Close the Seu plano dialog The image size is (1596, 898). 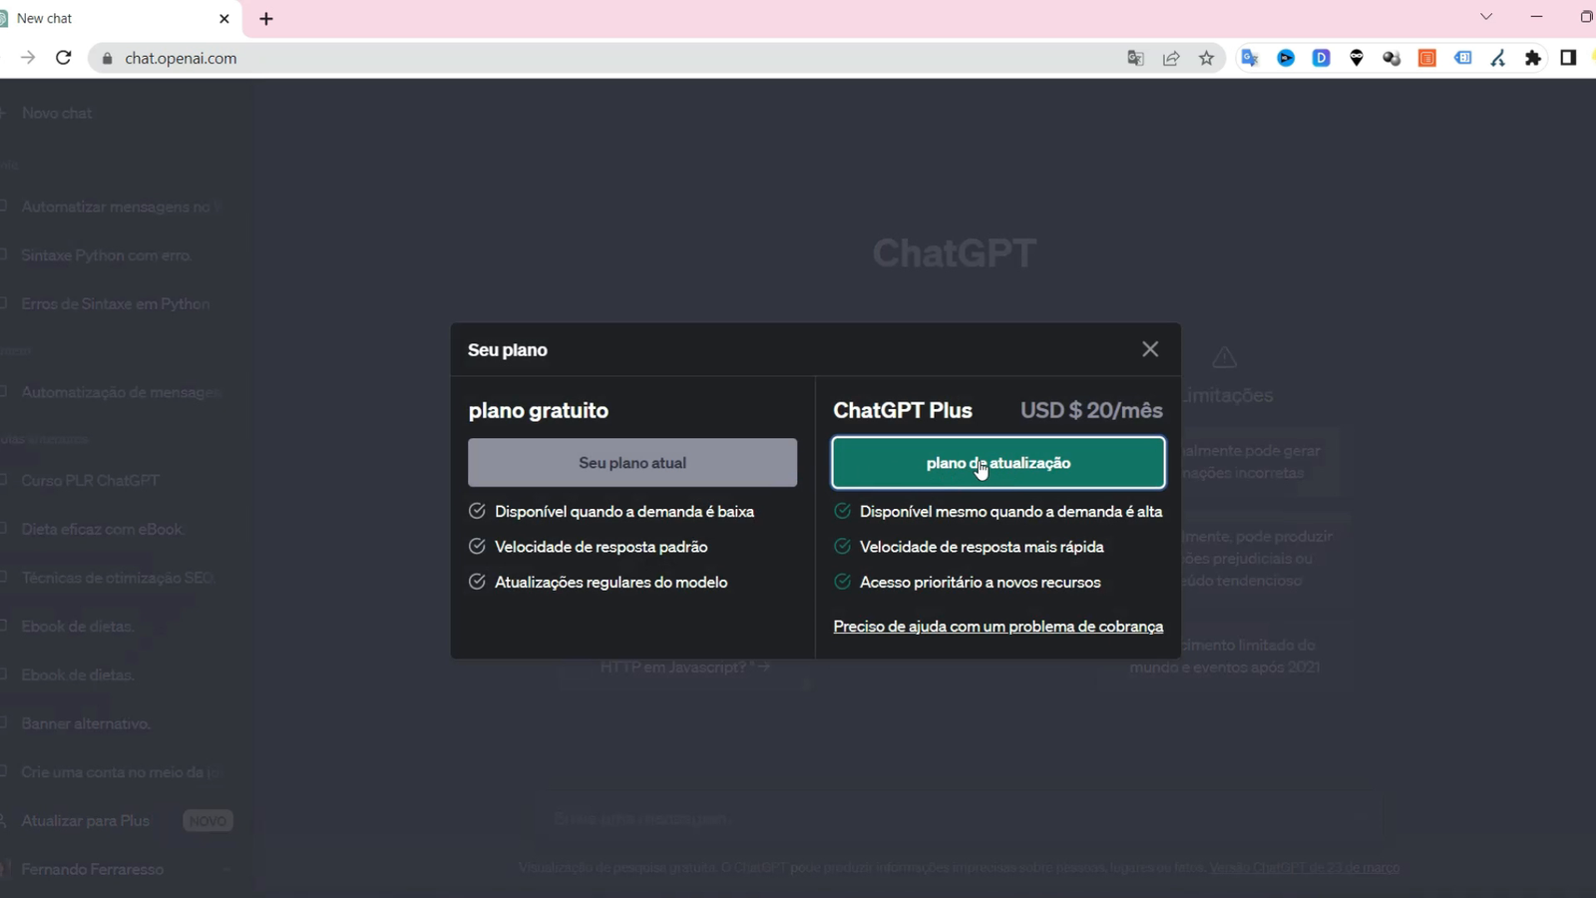pos(1150,349)
